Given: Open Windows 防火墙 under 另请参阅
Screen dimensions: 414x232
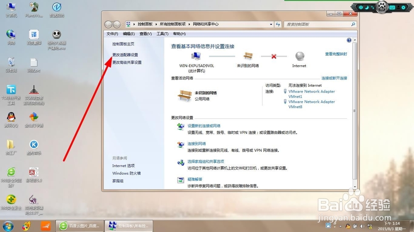Looking at the screenshot, I should coord(126,173).
